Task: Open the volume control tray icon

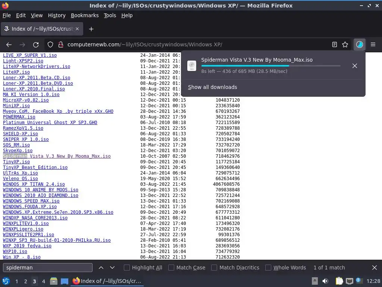Action: 325,281
